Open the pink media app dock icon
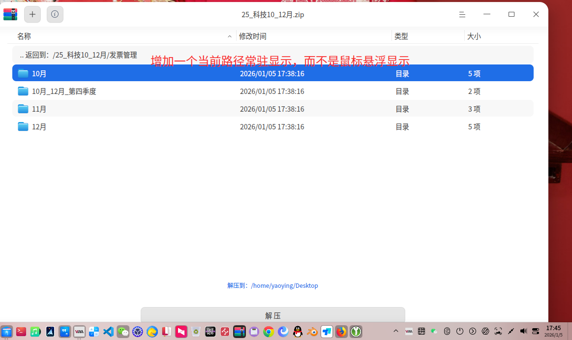The image size is (572, 340). pyautogui.click(x=181, y=332)
